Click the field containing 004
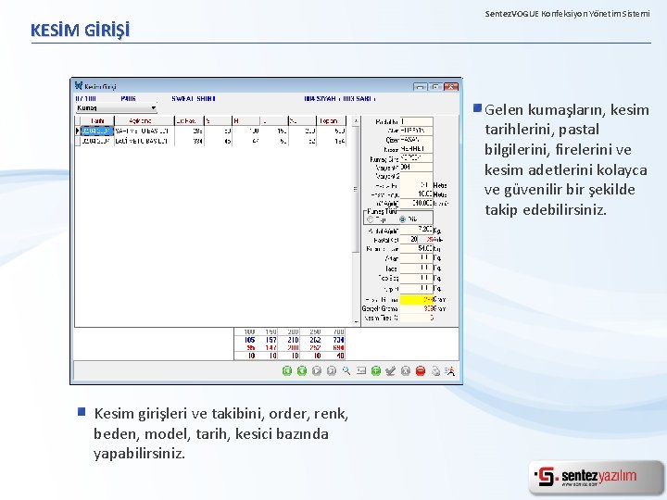Screen dimensions: 667x500 tap(417, 167)
